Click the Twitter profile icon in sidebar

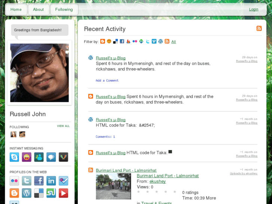point(27,181)
